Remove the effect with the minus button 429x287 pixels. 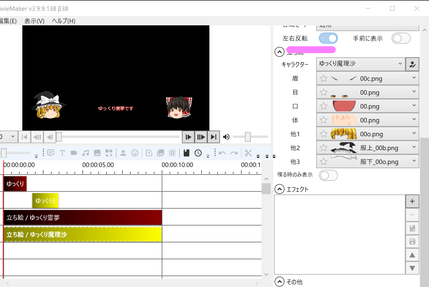point(412,215)
